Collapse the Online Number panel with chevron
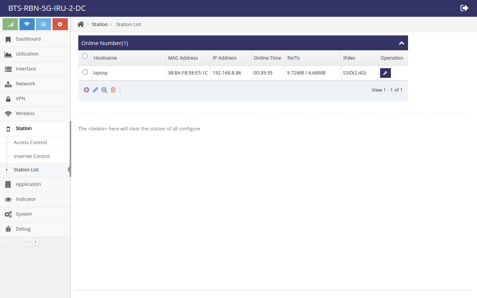Image resolution: width=477 pixels, height=298 pixels. [401, 43]
